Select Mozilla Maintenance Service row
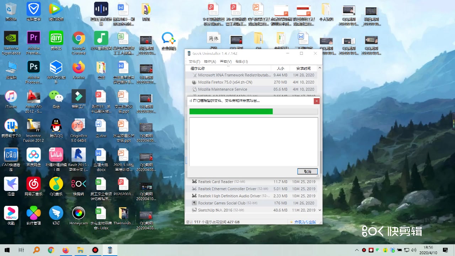The width and height of the screenshot is (455, 256). [x=251, y=89]
